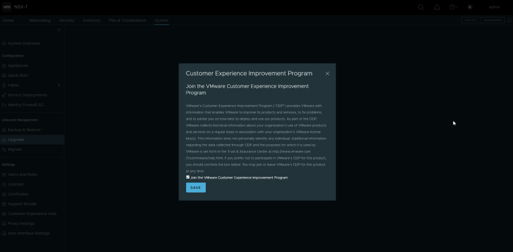Open the Networking tab
Screen dimensions: 513x252
tap(40, 20)
